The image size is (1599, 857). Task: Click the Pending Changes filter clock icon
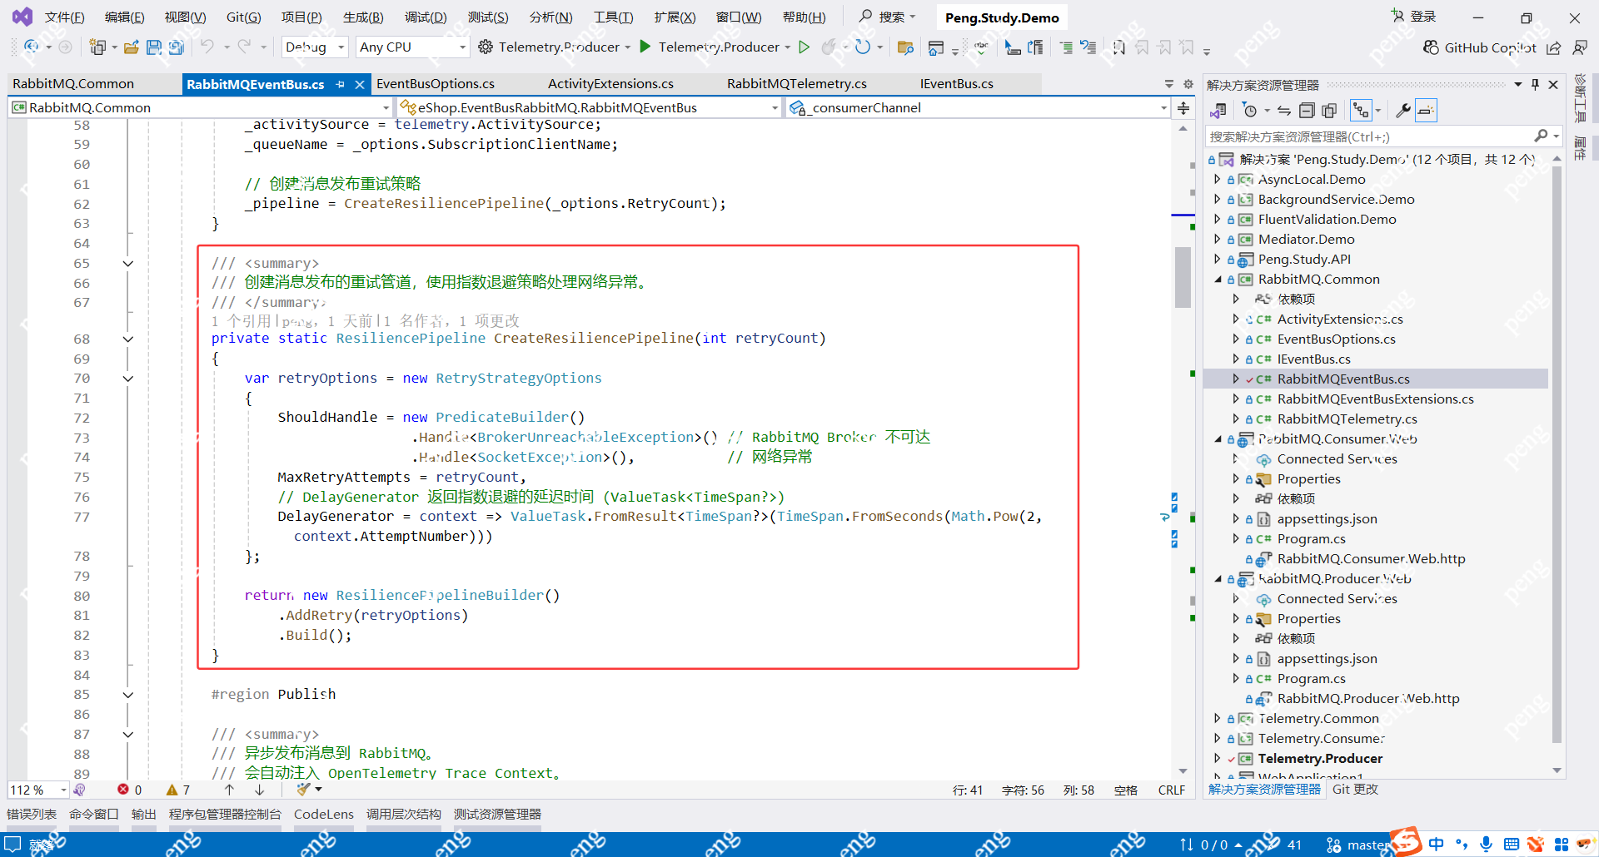point(1249,111)
